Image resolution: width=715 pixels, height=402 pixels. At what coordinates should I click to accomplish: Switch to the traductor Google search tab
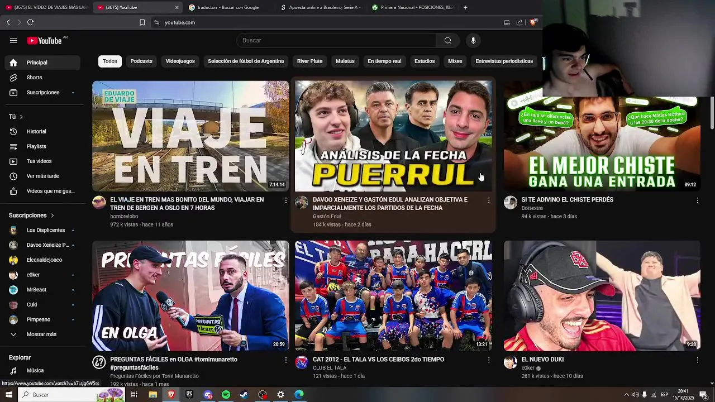coord(228,7)
